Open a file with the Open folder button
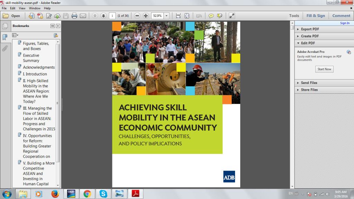This screenshot has width=354, height=199. [x=11, y=16]
